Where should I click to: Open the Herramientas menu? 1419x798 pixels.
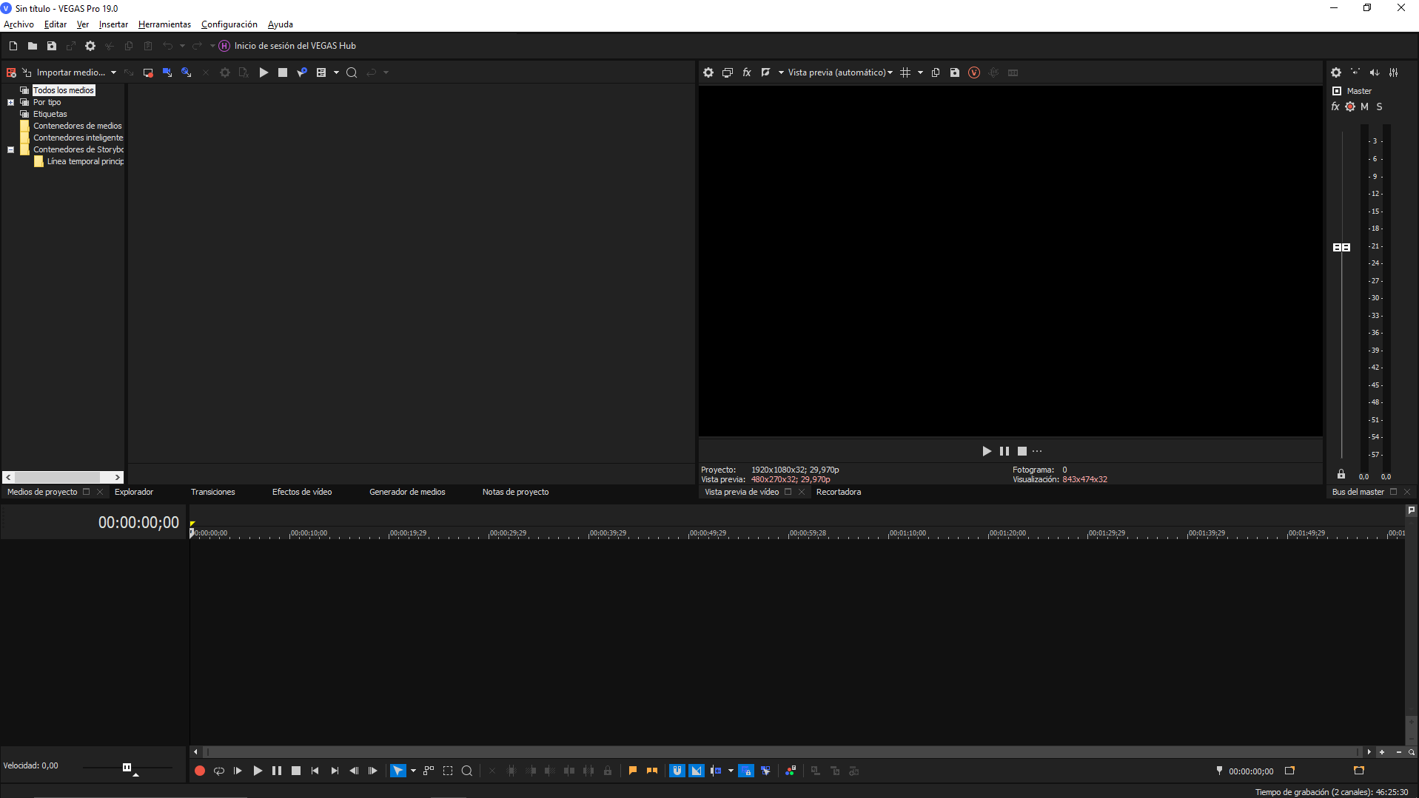click(164, 24)
